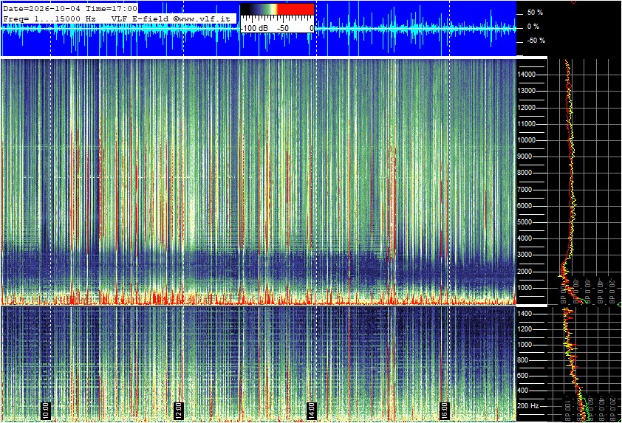Select the 14:00 time marker label
The height and width of the screenshot is (423, 622).
[x=312, y=410]
